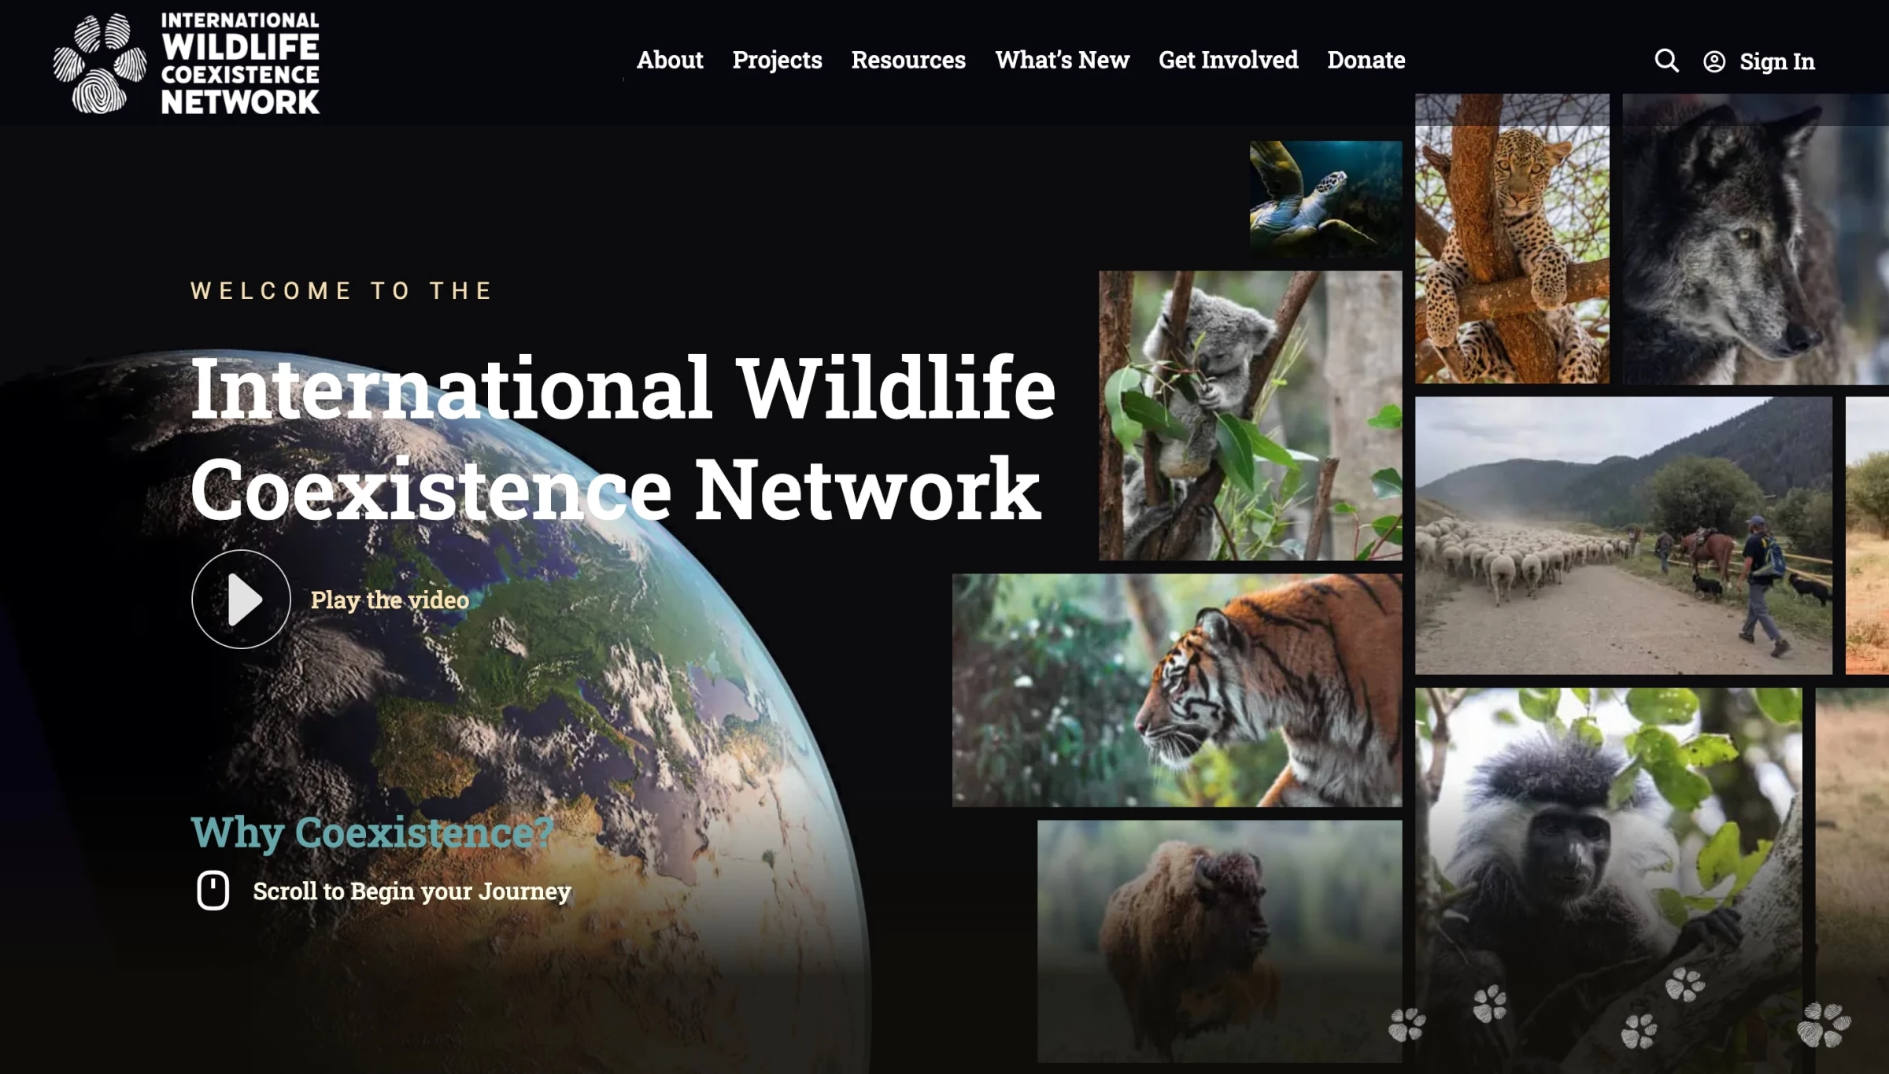1889x1074 pixels.
Task: Click the "Play the video" text link
Action: (390, 600)
